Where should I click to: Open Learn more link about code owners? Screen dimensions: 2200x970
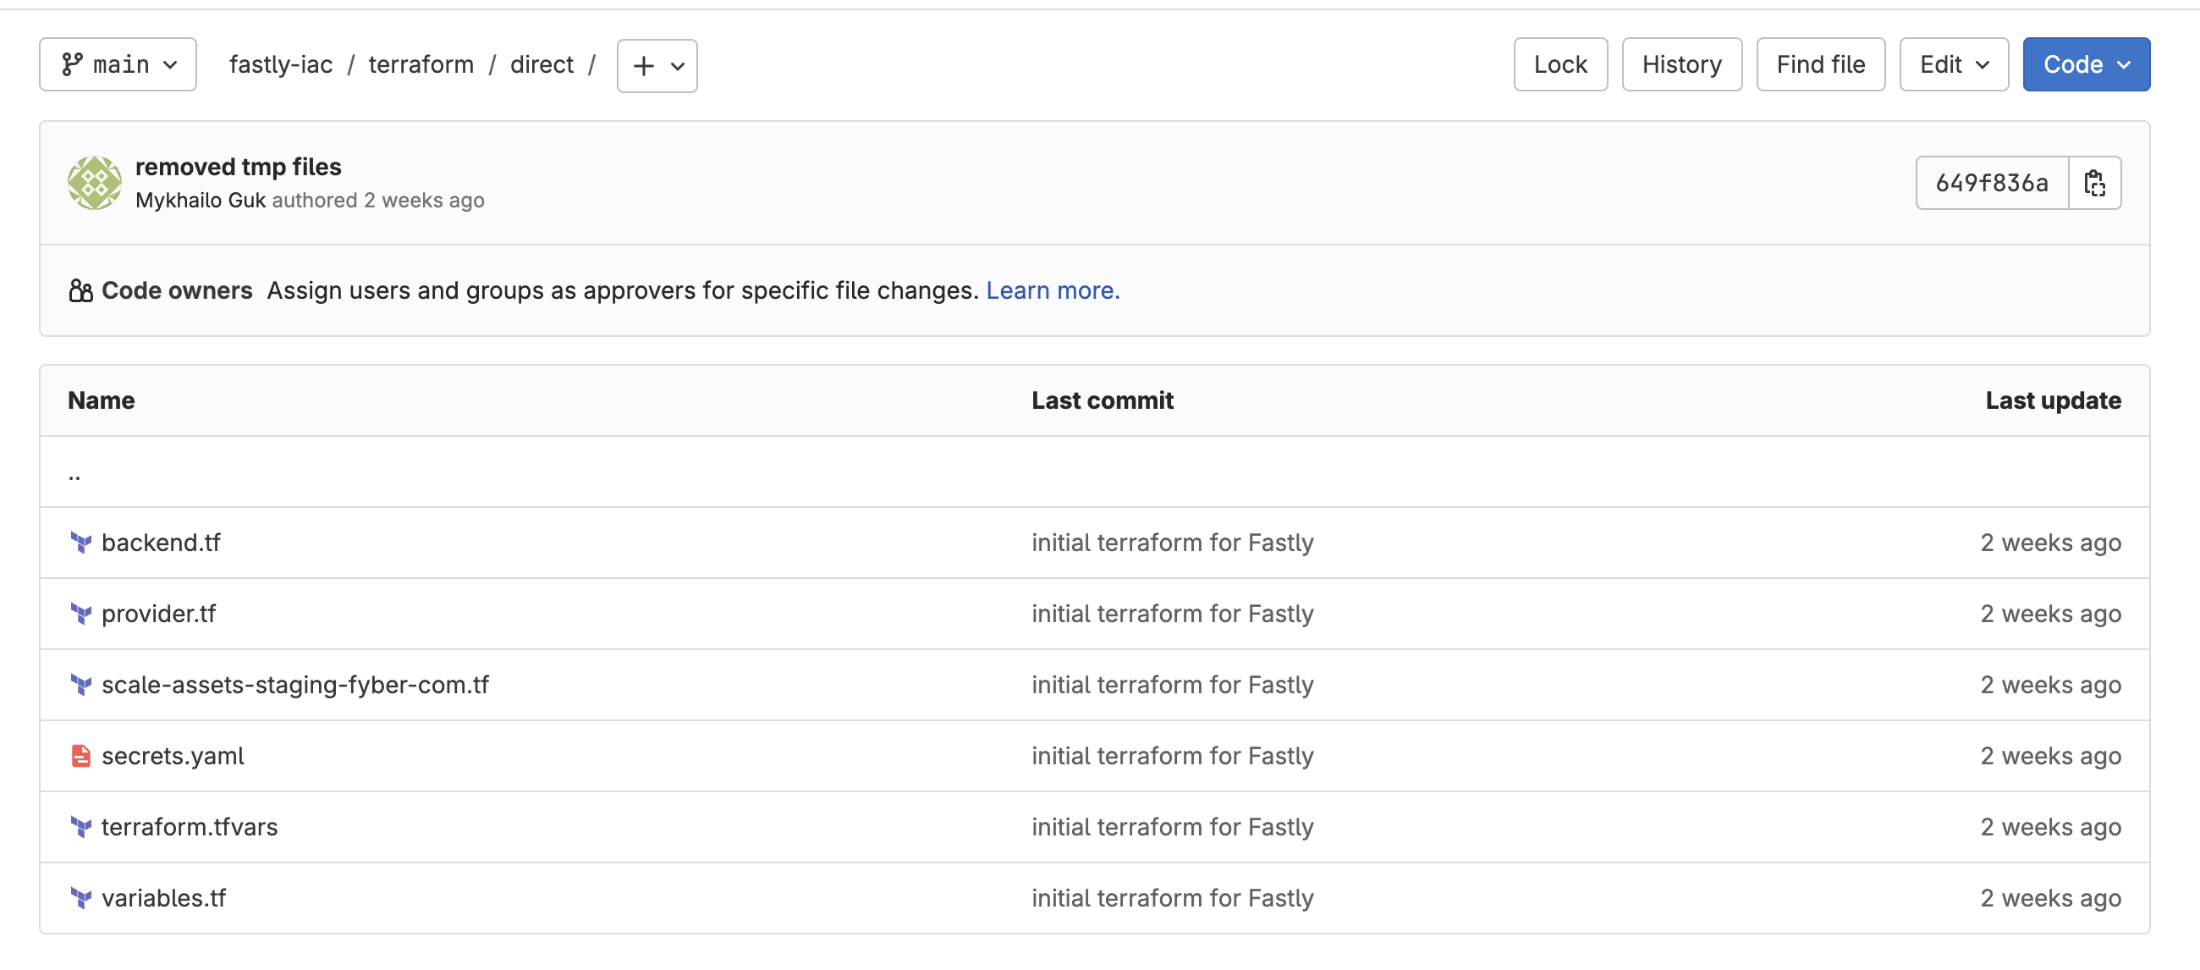pos(1052,290)
